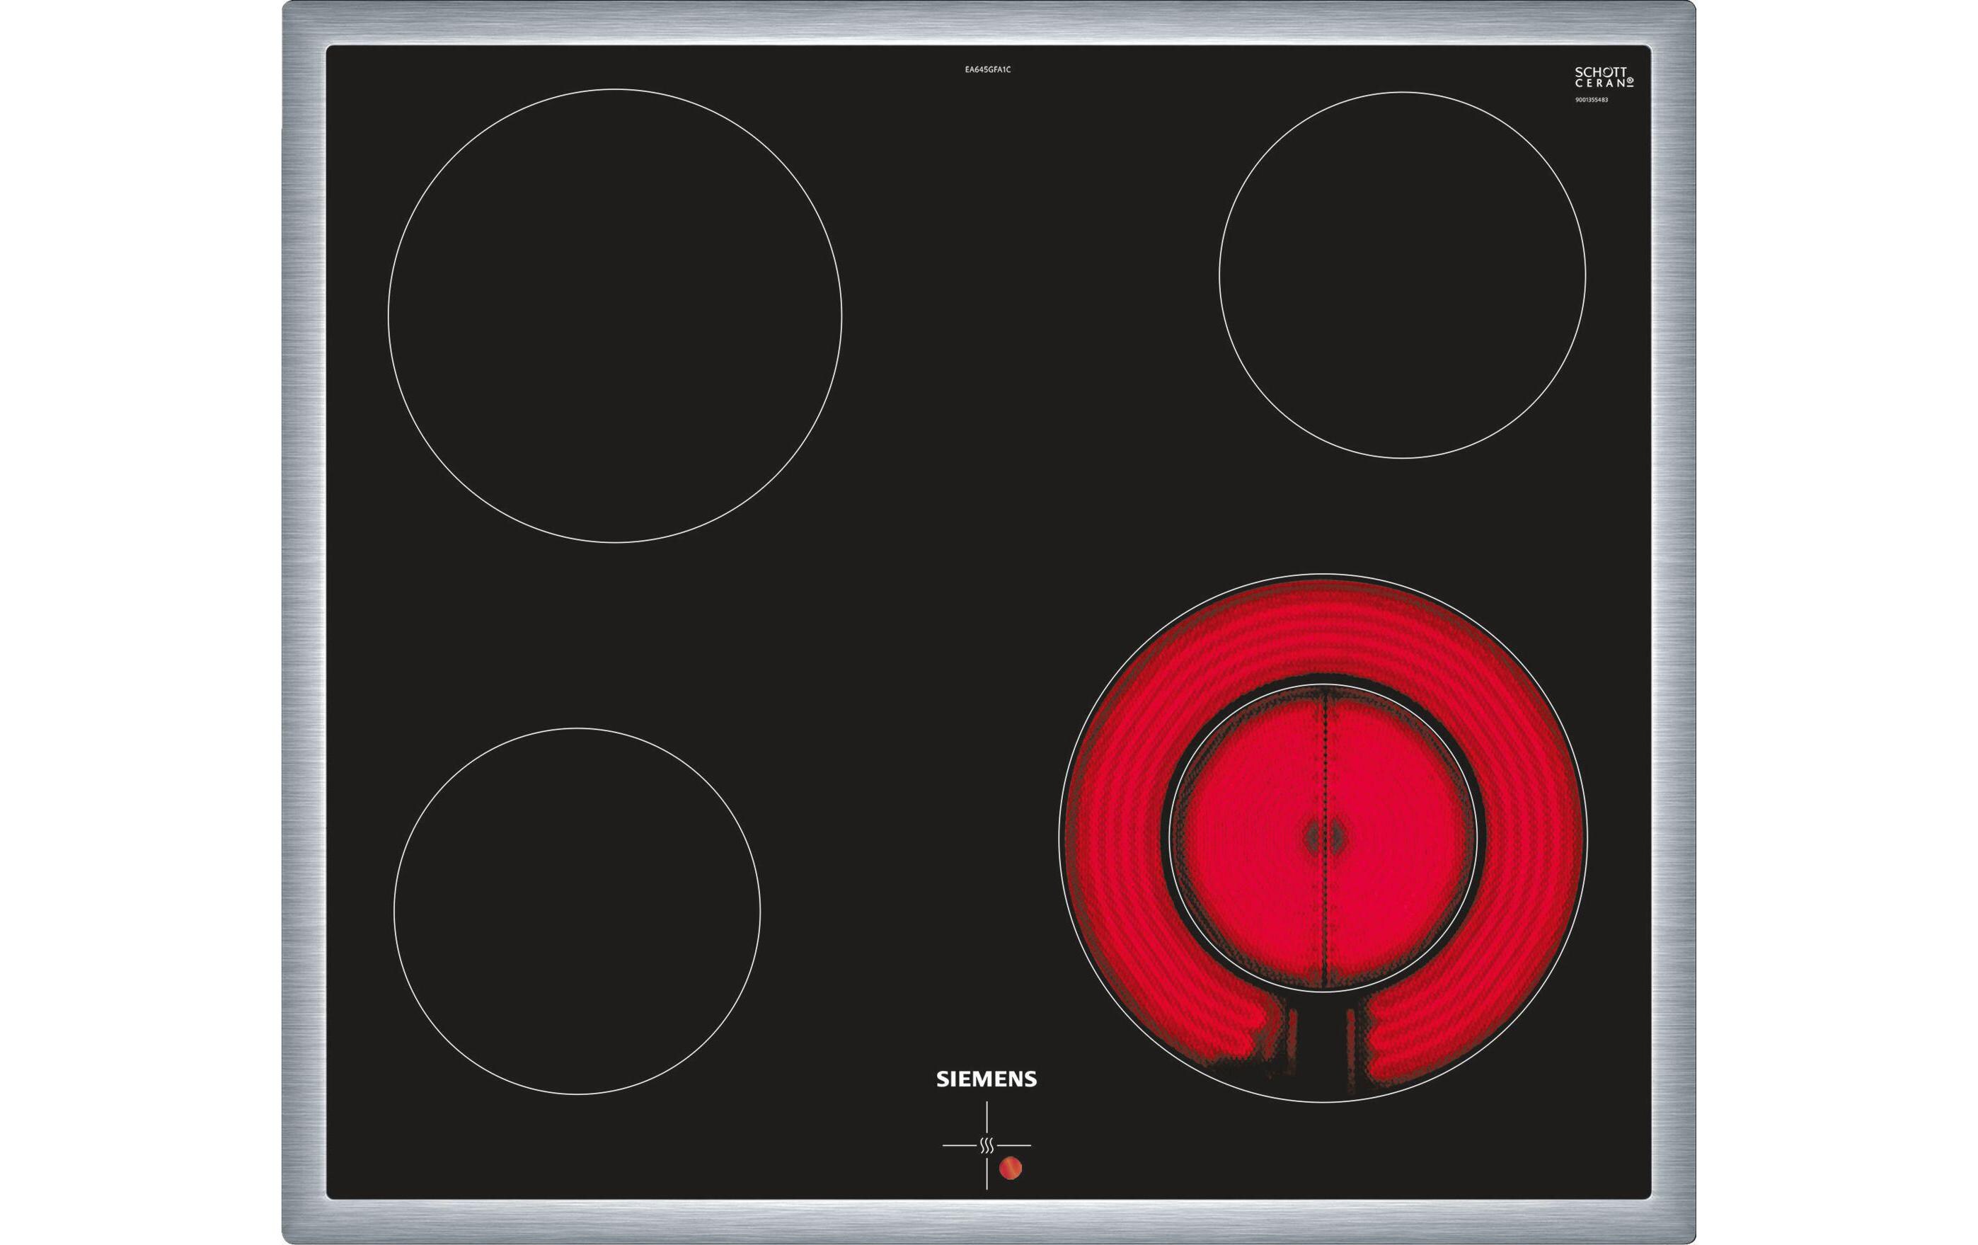This screenshot has width=1978, height=1245.
Task: Click the lower arm of the cross indicator
Action: (987, 1174)
